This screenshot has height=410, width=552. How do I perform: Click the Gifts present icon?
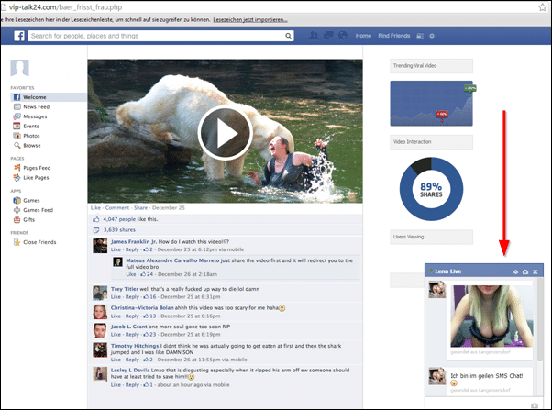pyautogui.click(x=17, y=220)
